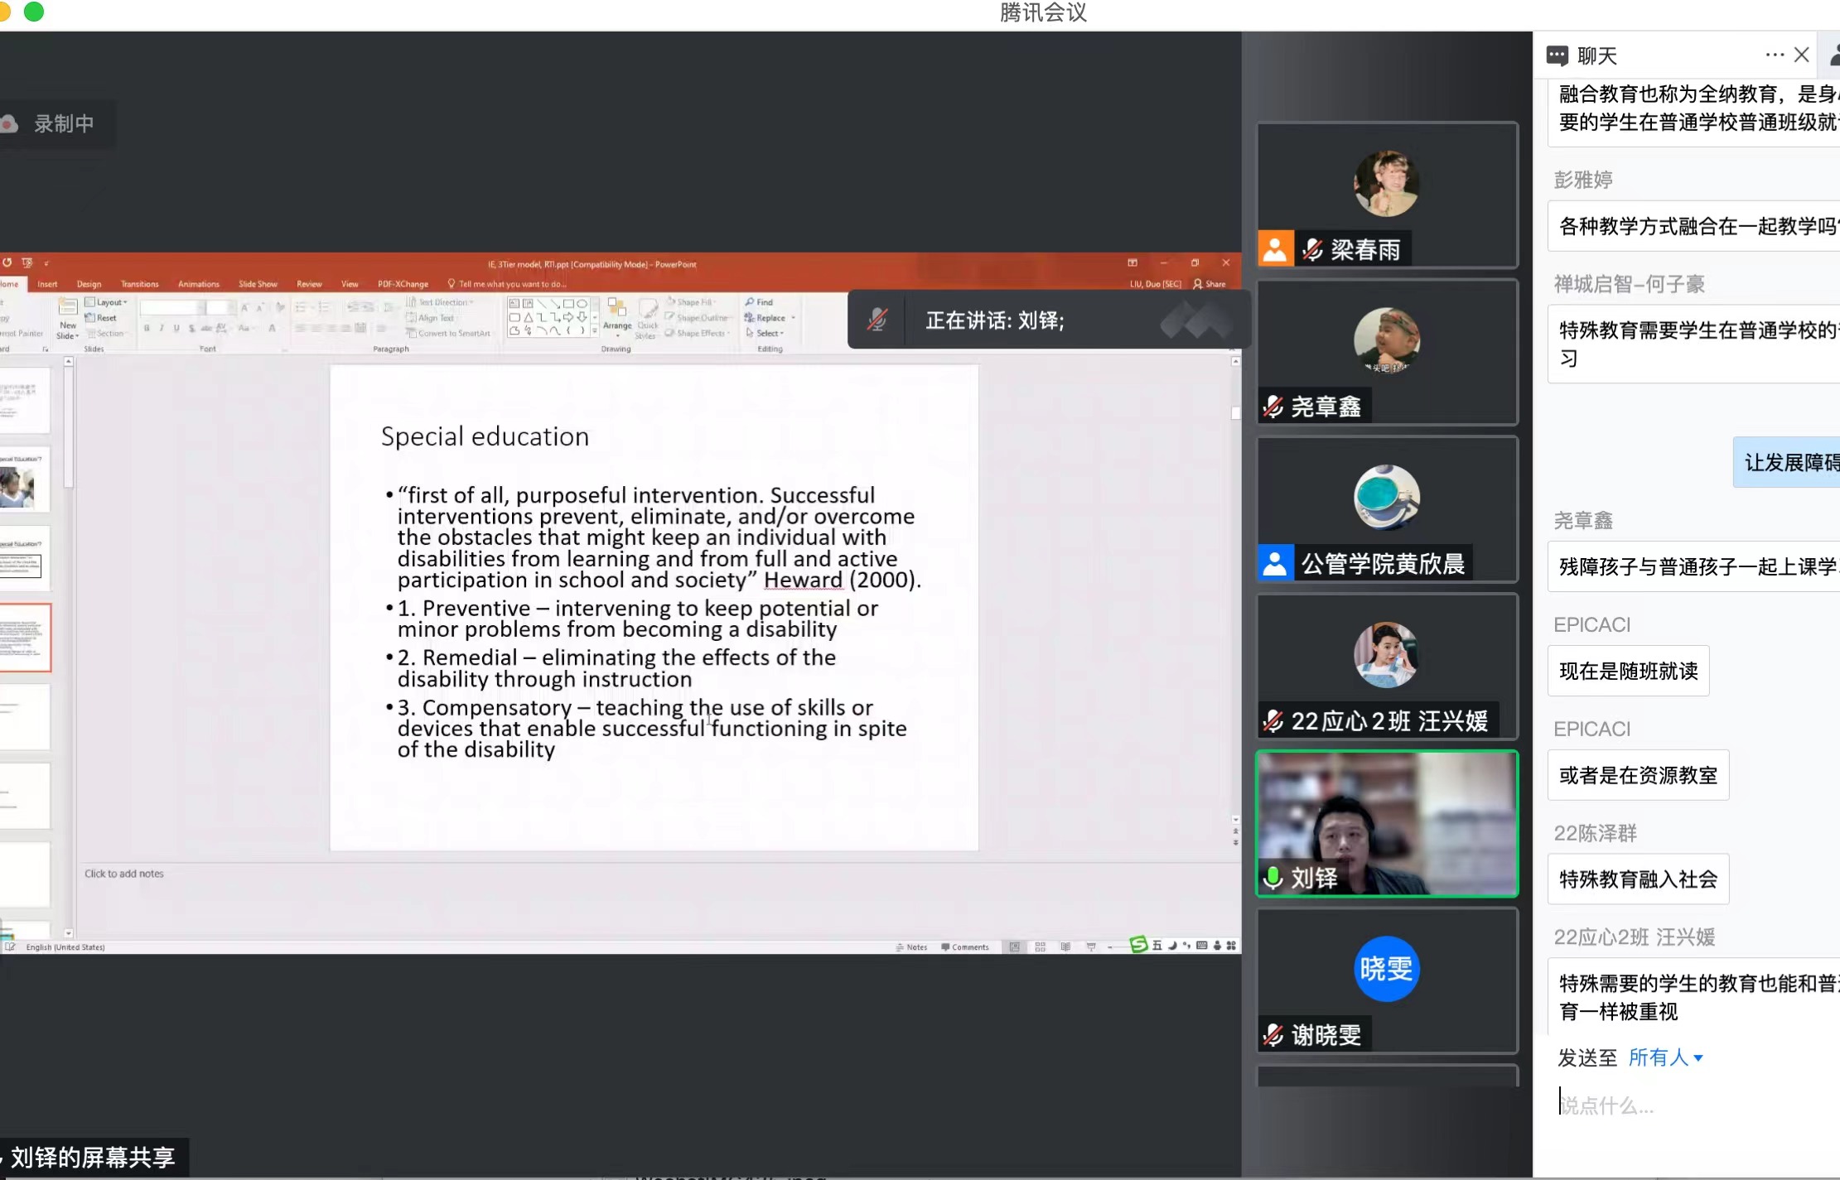Click the Share button in PowerPoint
Viewport: 1840px width, 1180px height.
[x=1210, y=284]
